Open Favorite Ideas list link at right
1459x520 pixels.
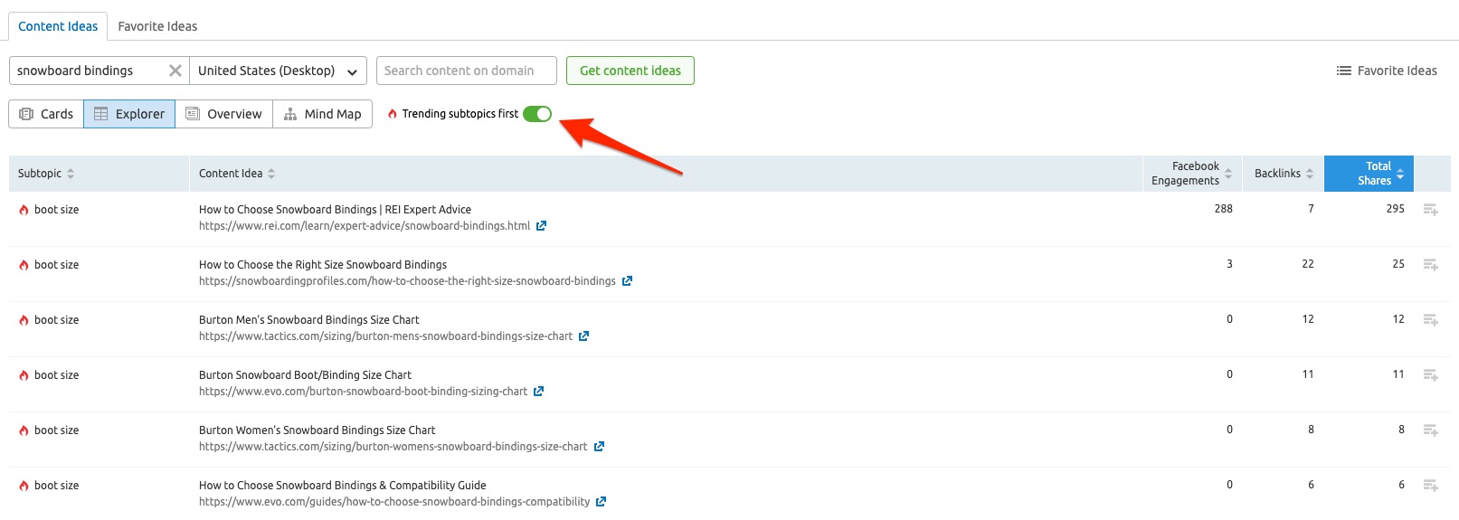(x=1387, y=71)
